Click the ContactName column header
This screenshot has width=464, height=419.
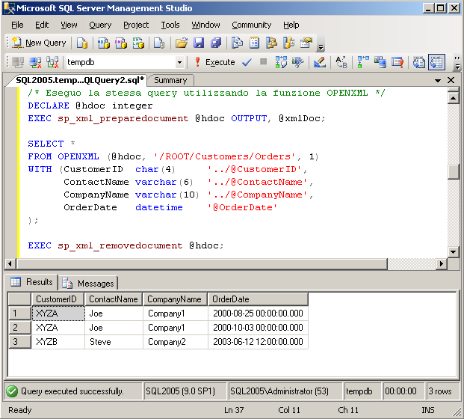click(x=114, y=299)
